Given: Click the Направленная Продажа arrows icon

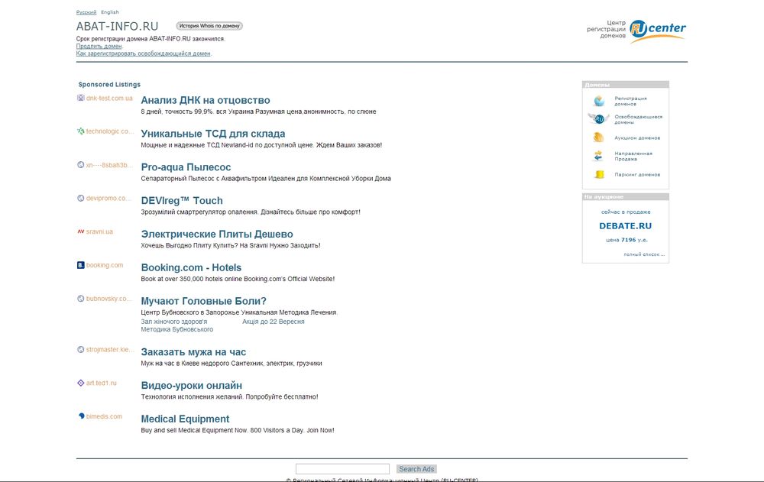Looking at the screenshot, I should coord(599,156).
